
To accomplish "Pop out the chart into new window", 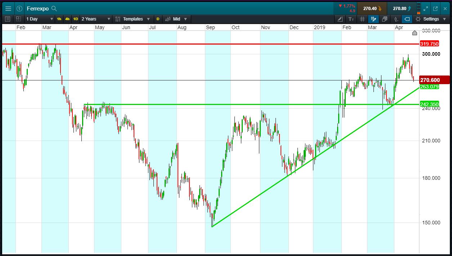I will pyautogui.click(x=435, y=9).
